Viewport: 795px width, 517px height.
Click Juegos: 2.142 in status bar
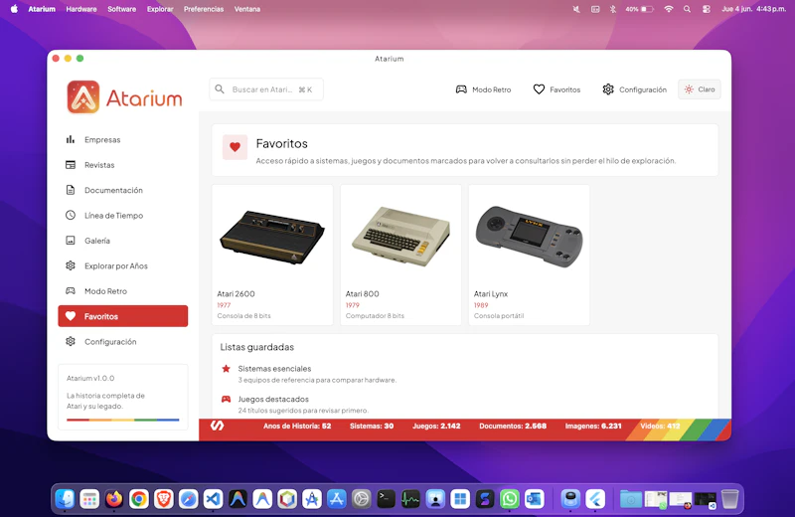436,427
